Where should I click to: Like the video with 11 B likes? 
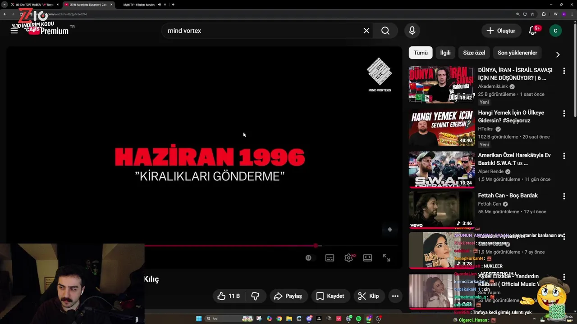point(229,296)
